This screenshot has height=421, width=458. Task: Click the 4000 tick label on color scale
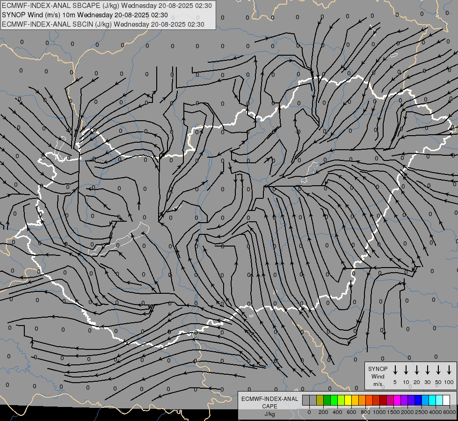point(436,412)
